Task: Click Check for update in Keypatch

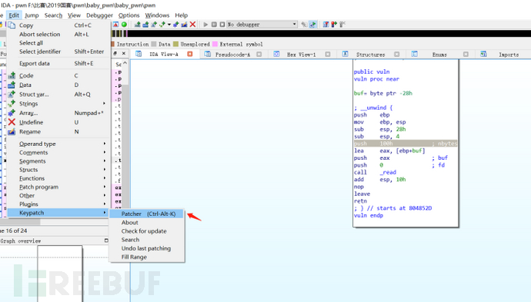Action: (144, 231)
